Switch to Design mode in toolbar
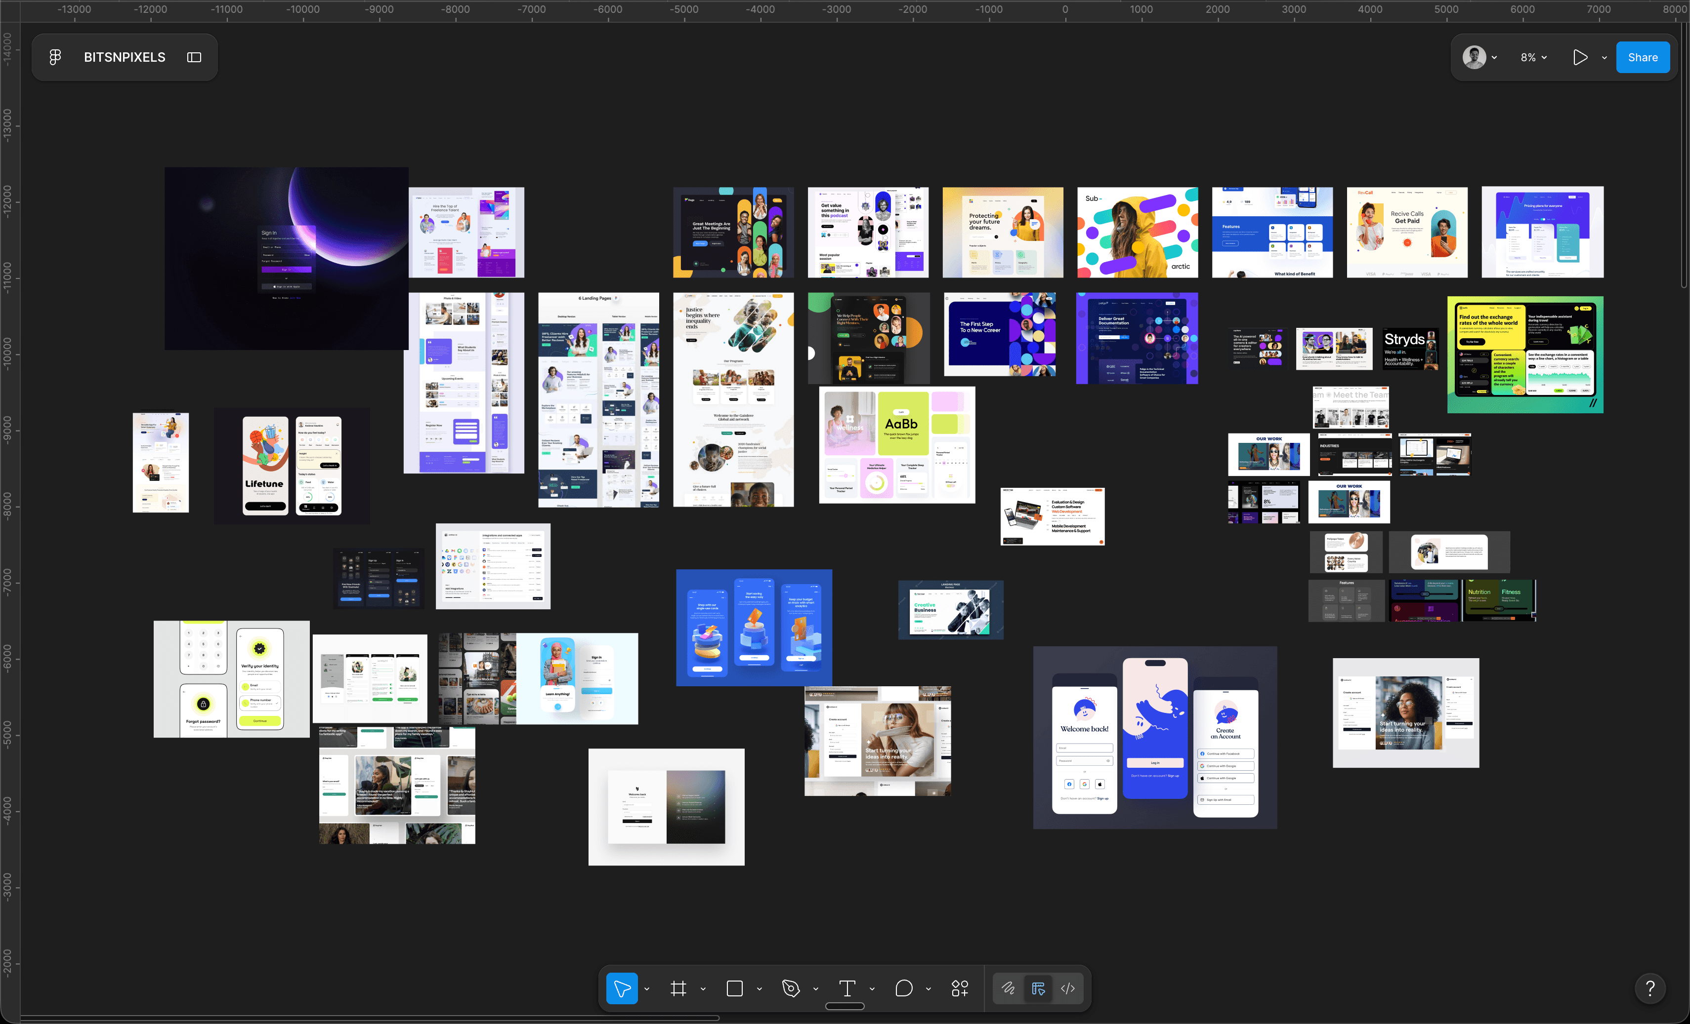Image resolution: width=1690 pixels, height=1024 pixels. (1038, 988)
